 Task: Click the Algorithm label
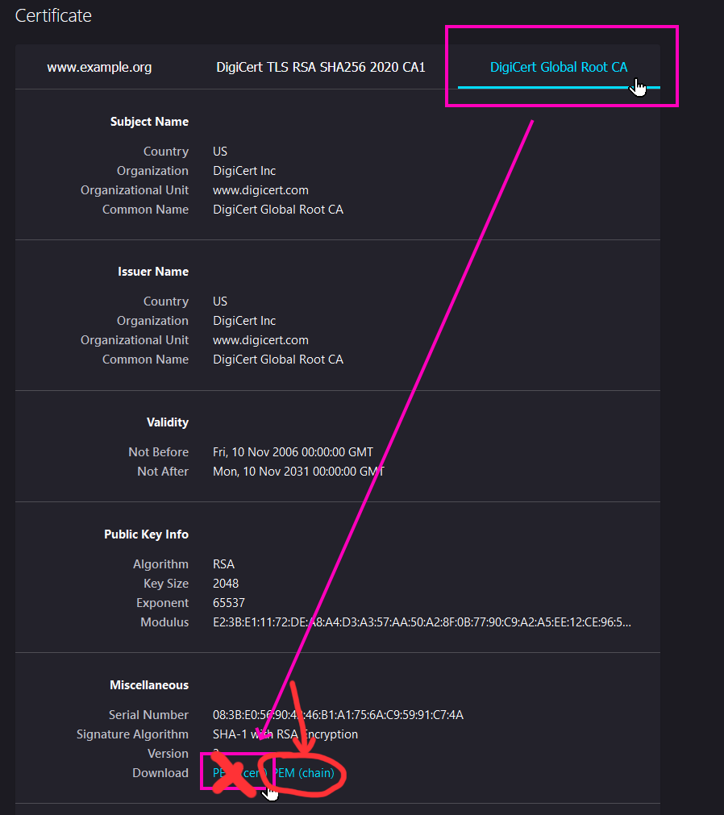pyautogui.click(x=160, y=564)
